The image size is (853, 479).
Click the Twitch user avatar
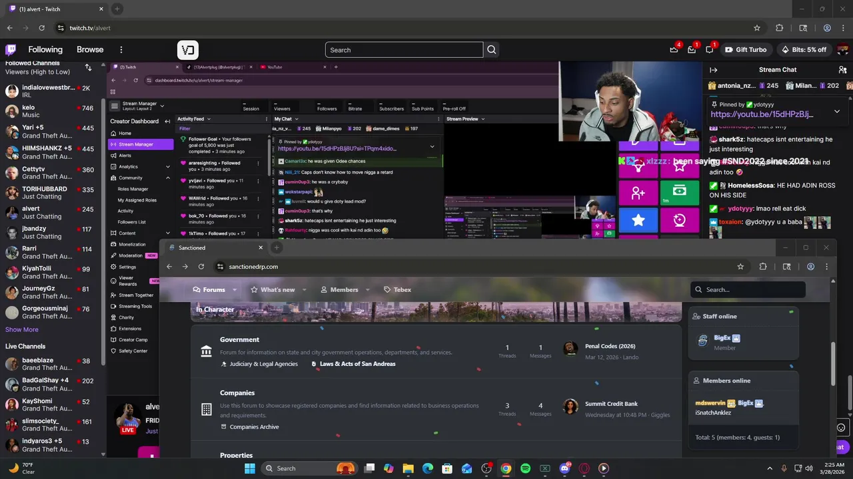coord(844,50)
